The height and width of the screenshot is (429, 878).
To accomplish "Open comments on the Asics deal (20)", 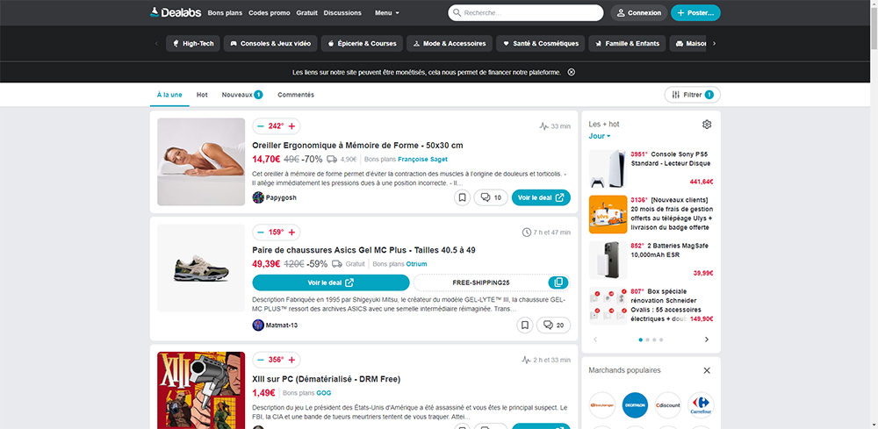I will click(554, 325).
